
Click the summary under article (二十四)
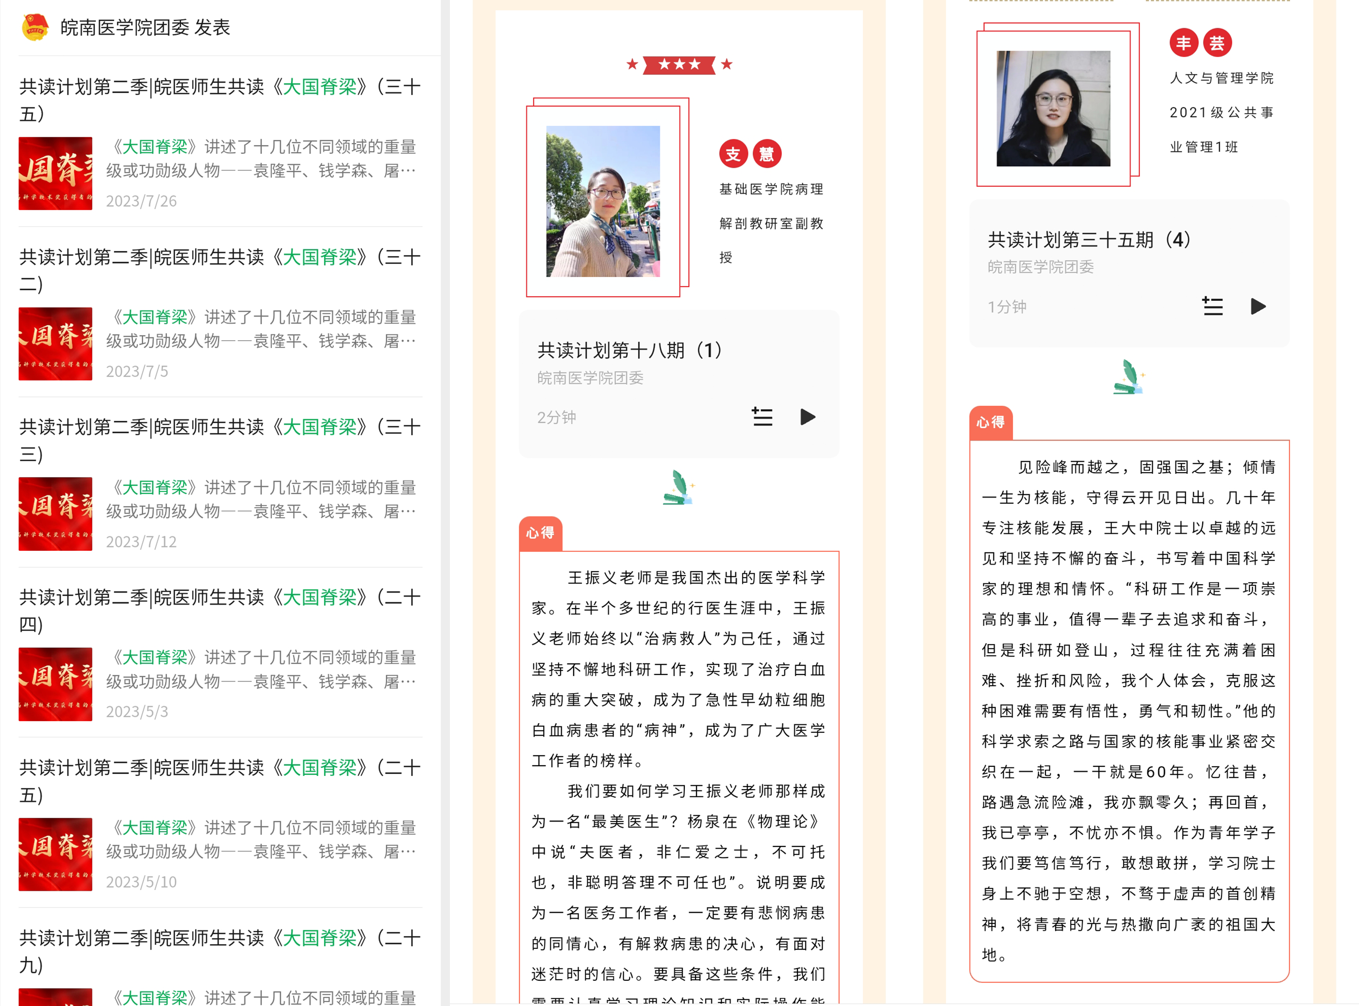pos(262,670)
